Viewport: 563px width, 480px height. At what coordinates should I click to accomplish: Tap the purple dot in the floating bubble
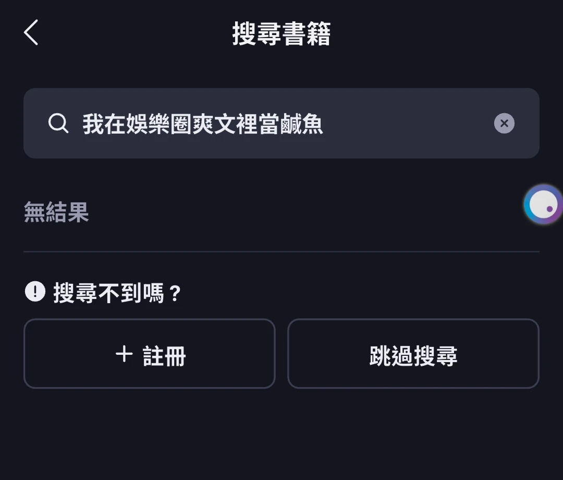point(549,209)
